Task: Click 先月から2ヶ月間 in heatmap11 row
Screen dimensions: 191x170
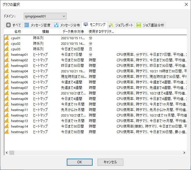Action: [x=73, y=110]
